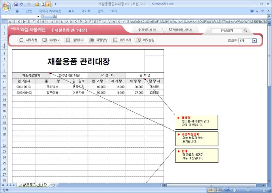272x193 pixels.
Task: Expand the formula bar with the chevron
Action: [x=268, y=16]
